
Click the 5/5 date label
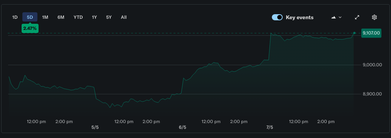tap(95, 127)
